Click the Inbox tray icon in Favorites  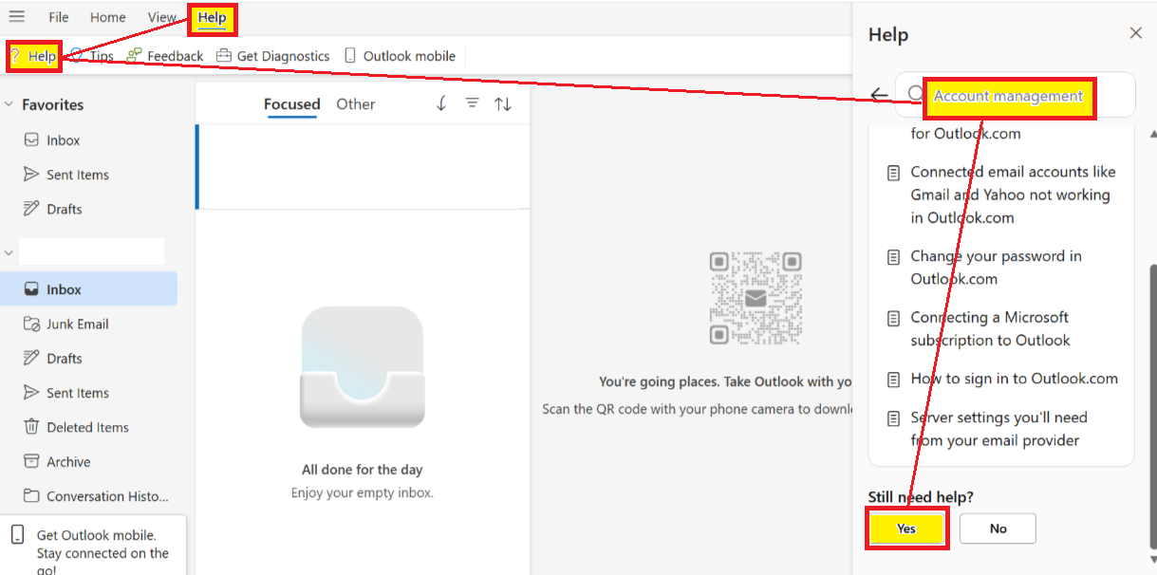pyautogui.click(x=31, y=140)
